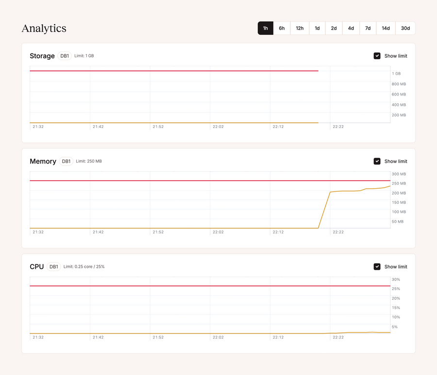Choose the 1d time range

(x=317, y=28)
